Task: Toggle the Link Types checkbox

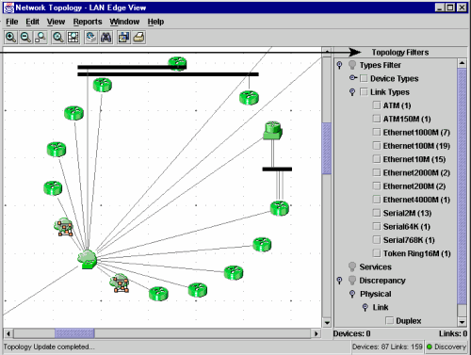Action: [x=364, y=91]
